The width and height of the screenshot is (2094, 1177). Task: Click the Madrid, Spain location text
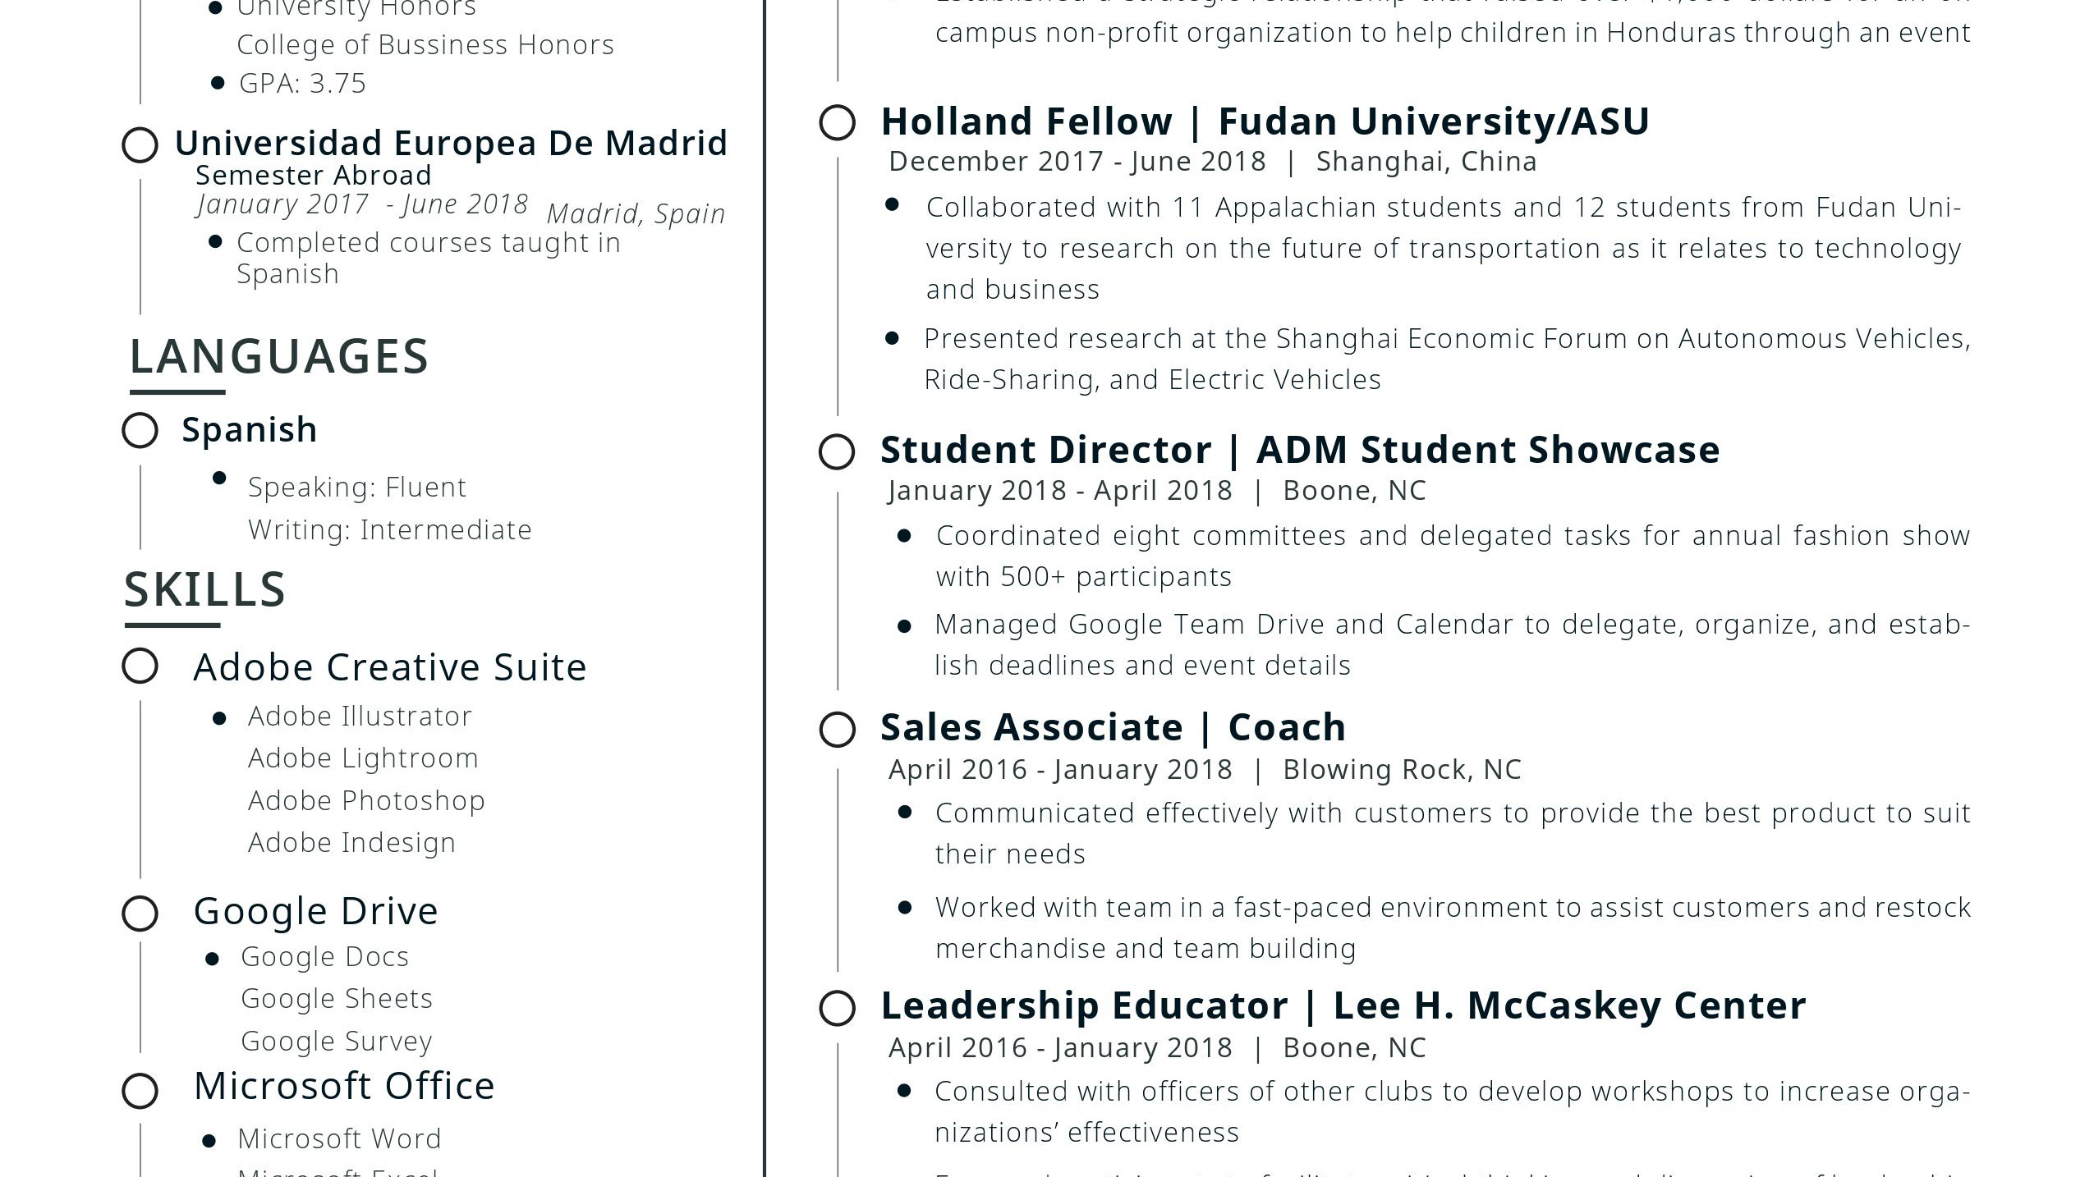click(x=636, y=213)
